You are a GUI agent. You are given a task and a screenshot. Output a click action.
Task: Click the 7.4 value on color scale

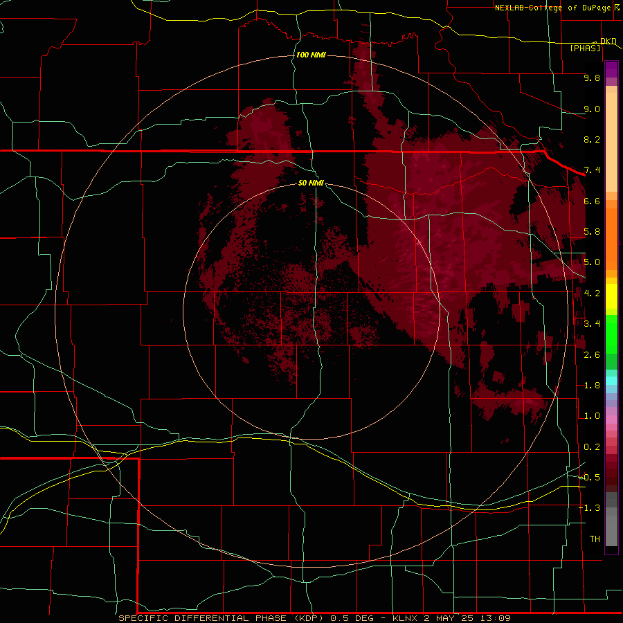(592, 170)
